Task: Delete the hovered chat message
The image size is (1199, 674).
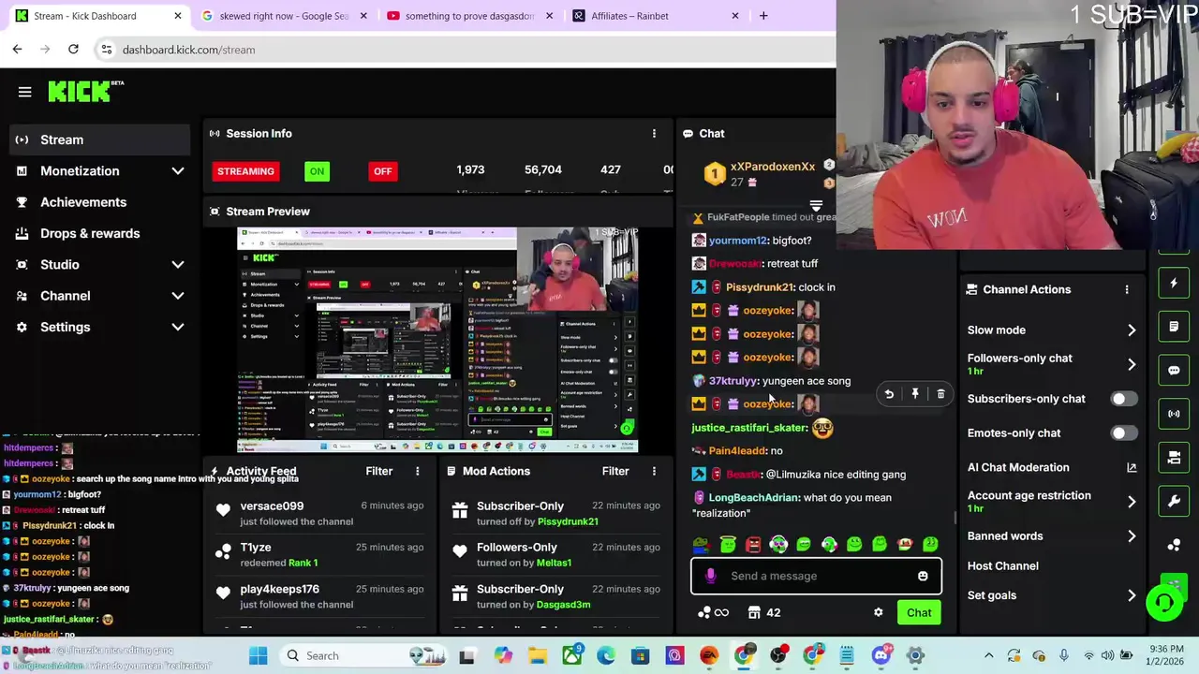Action: coord(940,394)
